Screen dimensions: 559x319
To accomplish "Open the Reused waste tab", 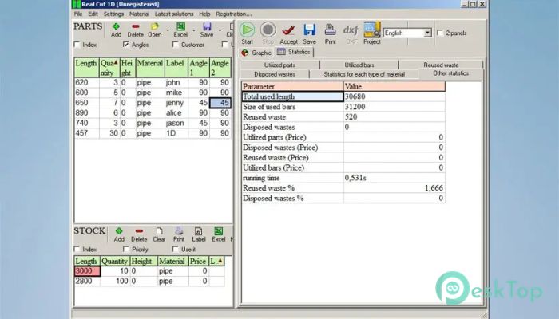I will tap(441, 65).
